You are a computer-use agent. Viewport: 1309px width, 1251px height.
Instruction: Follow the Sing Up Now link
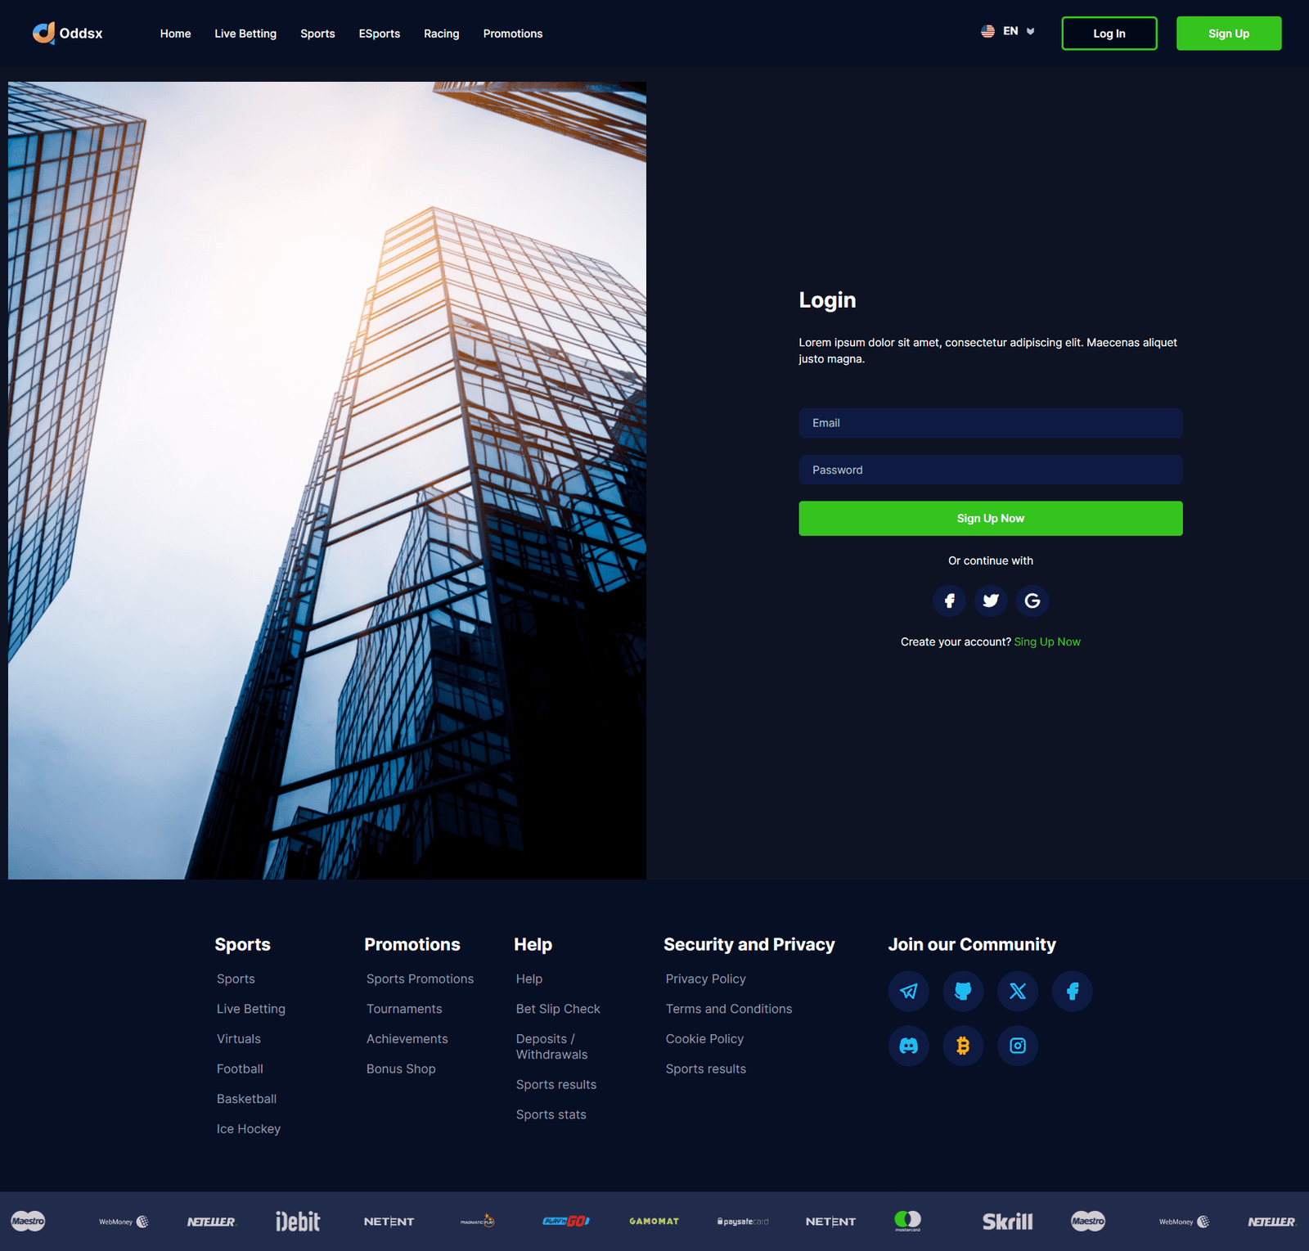click(1047, 642)
